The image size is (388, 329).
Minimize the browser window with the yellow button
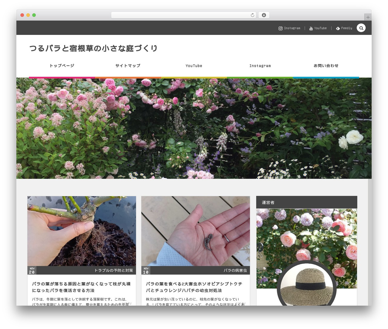28,15
